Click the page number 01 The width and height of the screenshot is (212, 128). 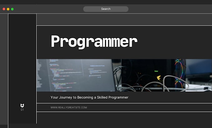click(x=22, y=110)
